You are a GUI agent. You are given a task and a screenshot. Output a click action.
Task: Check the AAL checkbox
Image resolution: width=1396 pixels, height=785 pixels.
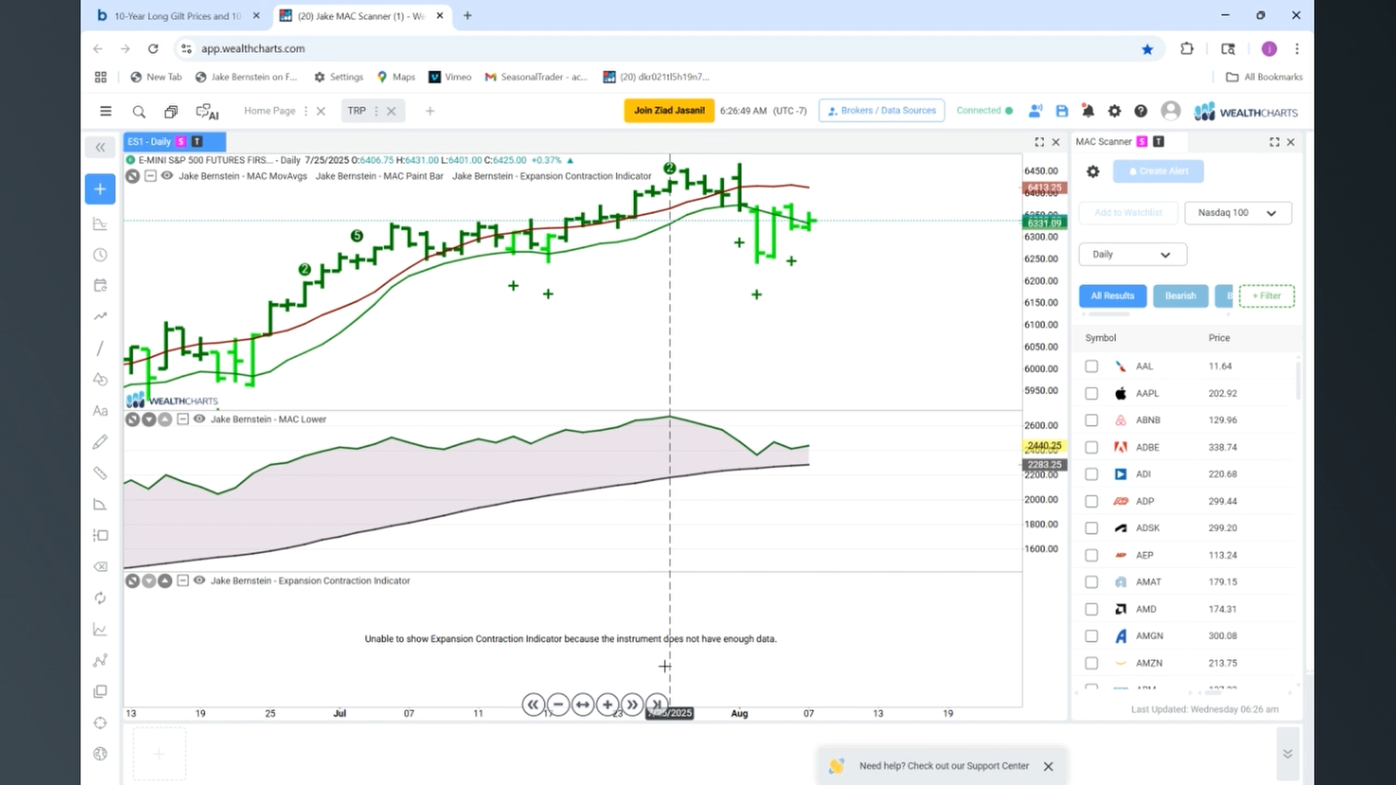pyautogui.click(x=1091, y=366)
